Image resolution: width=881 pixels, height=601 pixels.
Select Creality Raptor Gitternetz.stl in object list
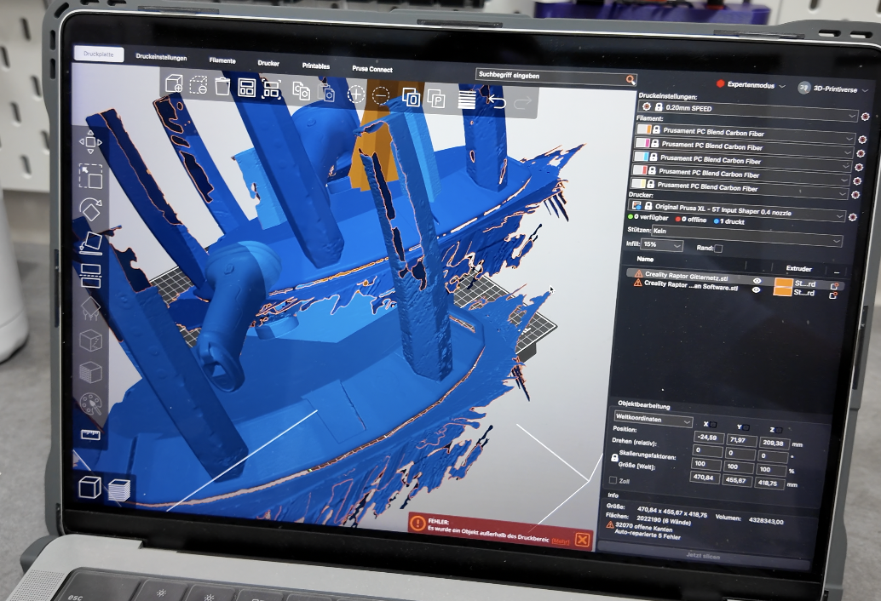point(686,276)
